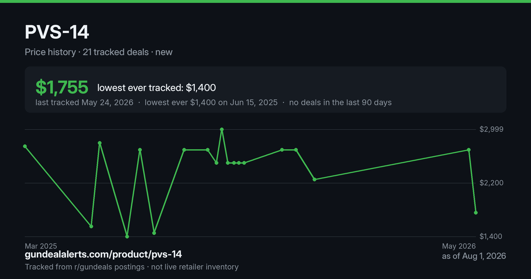The height and width of the screenshot is (279, 531).
Task: Click the 'Tracked from r/gundeals postings' note
Action: tap(85, 267)
